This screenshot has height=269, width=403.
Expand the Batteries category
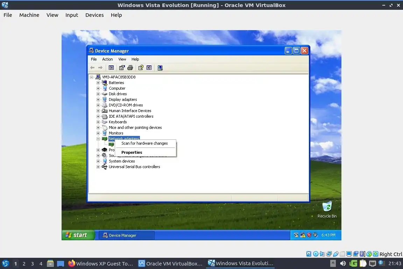click(98, 83)
